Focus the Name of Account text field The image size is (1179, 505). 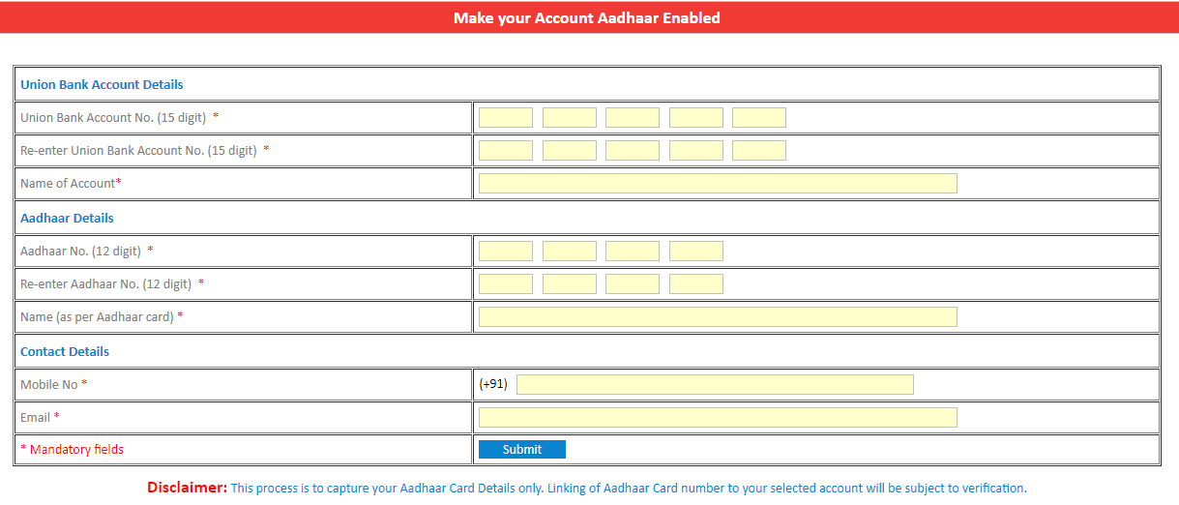click(x=717, y=184)
